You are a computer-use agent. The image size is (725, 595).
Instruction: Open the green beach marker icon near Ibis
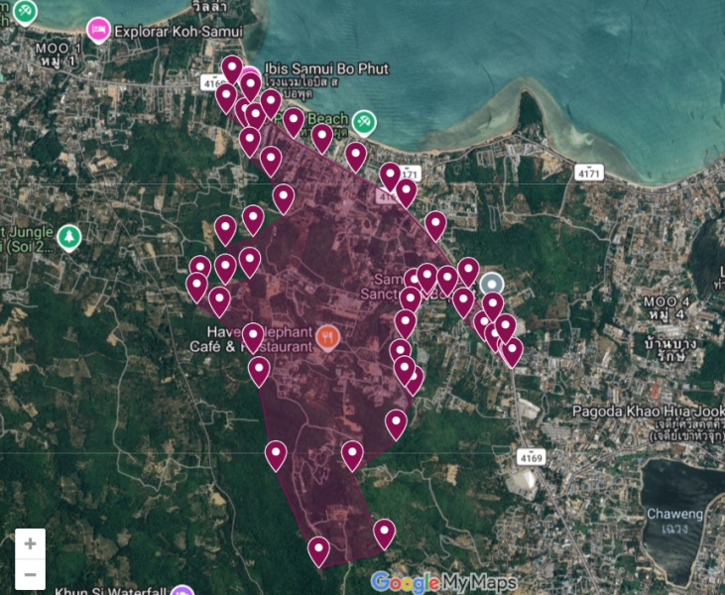coord(364,120)
